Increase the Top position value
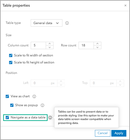 (120, 81)
